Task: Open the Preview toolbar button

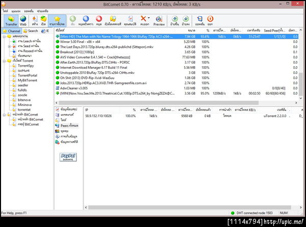Action: (159, 21)
